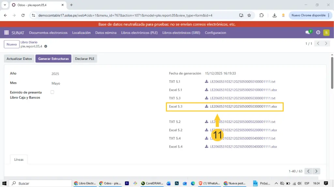Toggle Eximido de presenta Libro Caja y Bancos checkbox
The image size is (334, 187).
[x=52, y=92]
